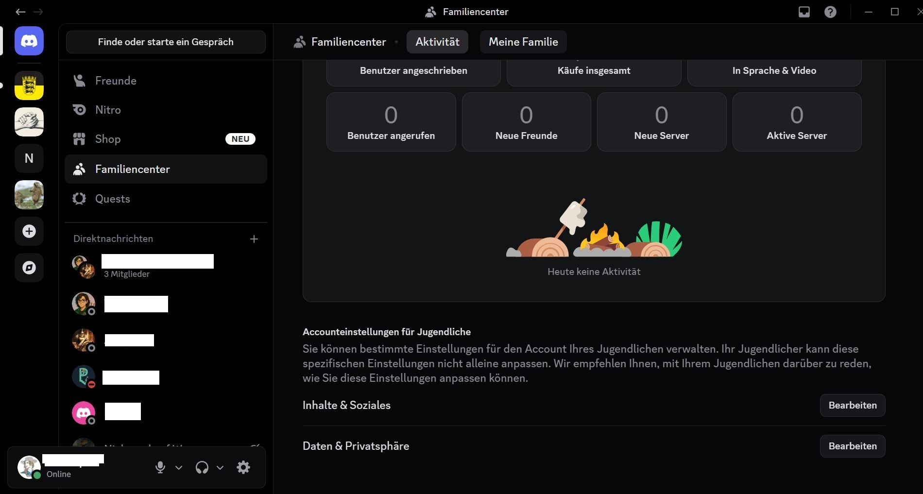The width and height of the screenshot is (923, 494).
Task: Open the Discover servers compass icon
Action: click(x=29, y=268)
